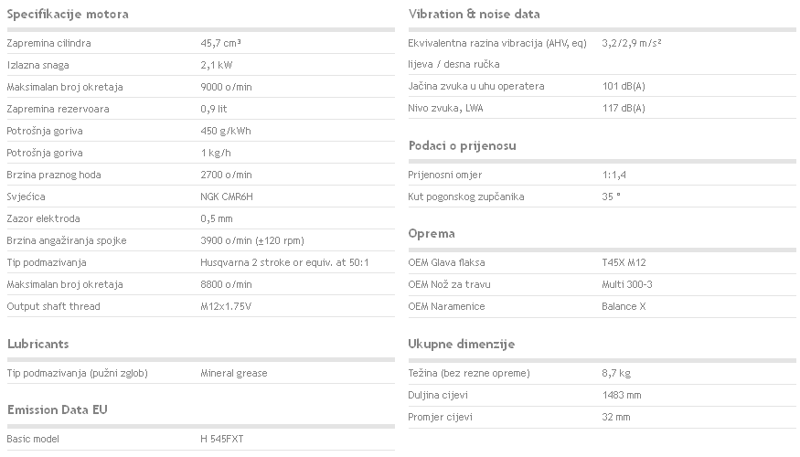Select the Duljina cijevi value 1483 mm
Viewport: 800px width, 457px height.
[x=622, y=395]
